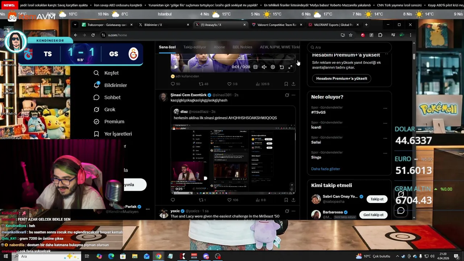
Task: Seek the top tweet video progress bar
Action: point(233,60)
